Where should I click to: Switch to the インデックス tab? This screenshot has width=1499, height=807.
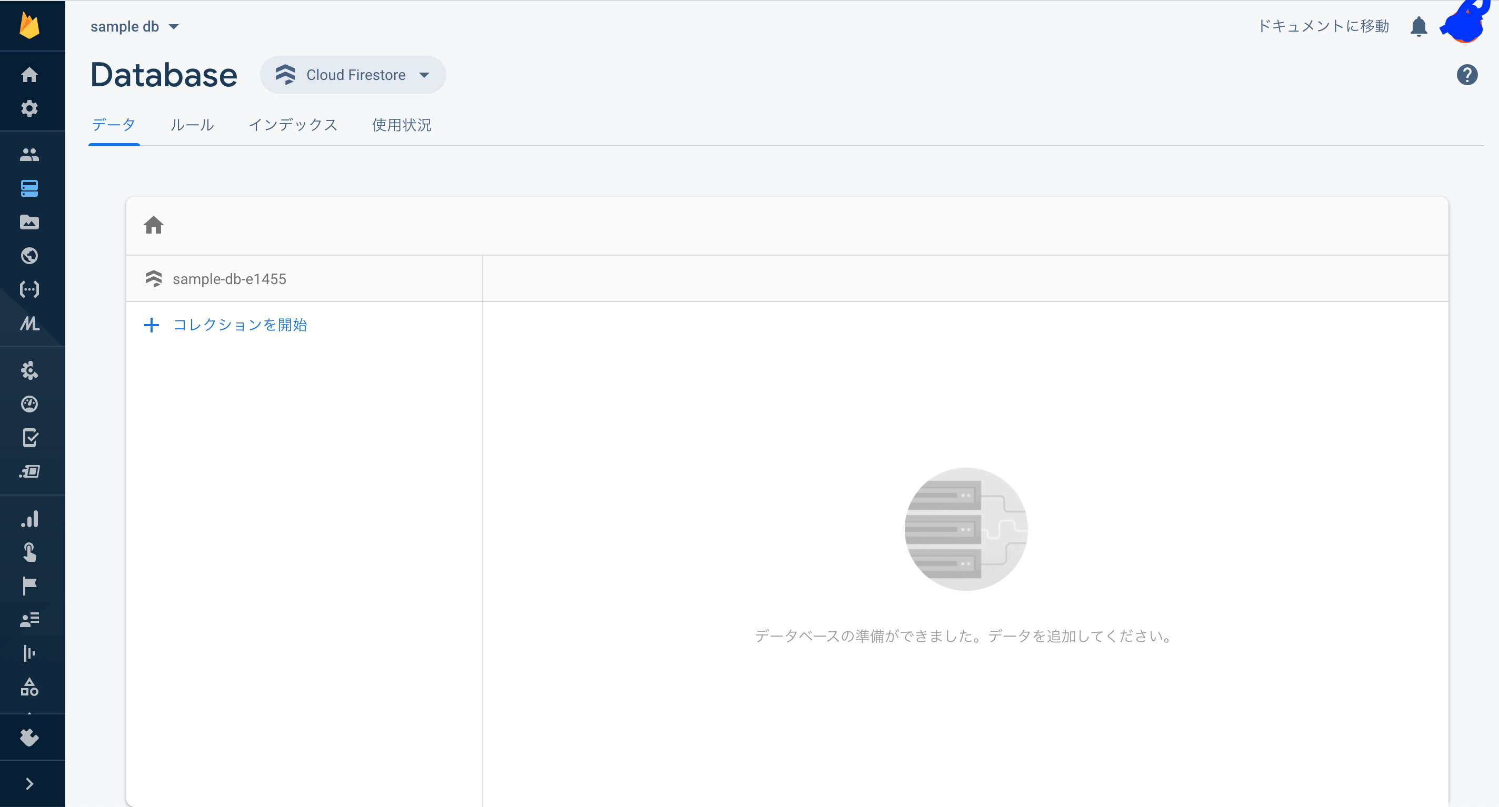(294, 125)
